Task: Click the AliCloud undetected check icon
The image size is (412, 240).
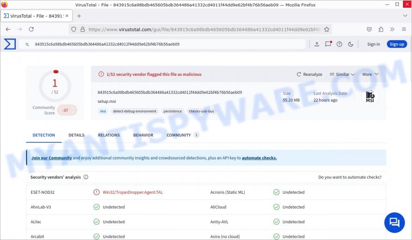Action: tap(276, 207)
